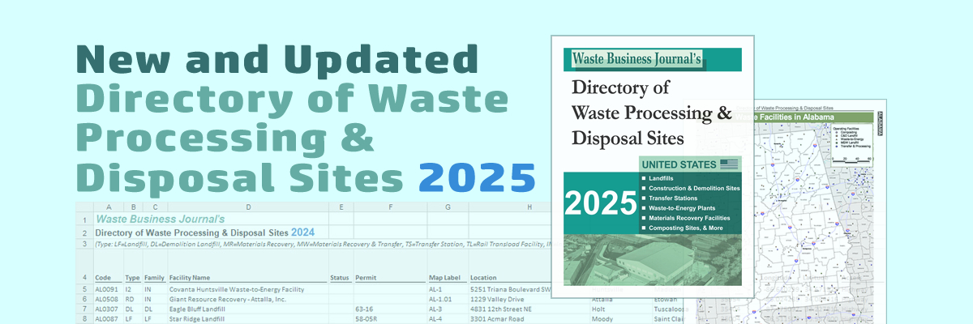Click the US flag icon on cover

[x=729, y=164]
